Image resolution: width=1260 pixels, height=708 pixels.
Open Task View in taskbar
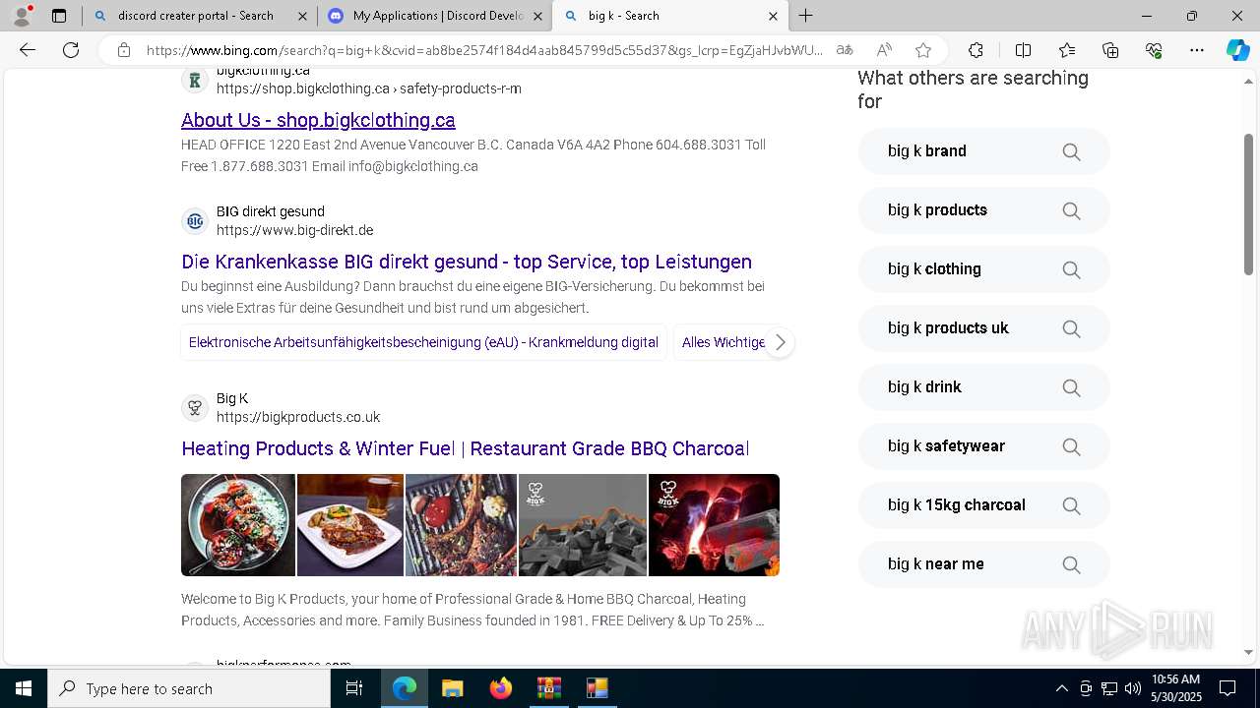tap(354, 688)
